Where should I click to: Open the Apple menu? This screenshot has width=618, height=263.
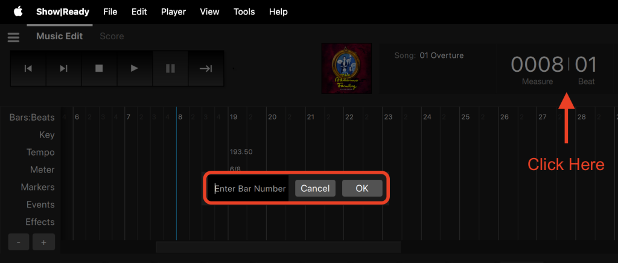(18, 11)
